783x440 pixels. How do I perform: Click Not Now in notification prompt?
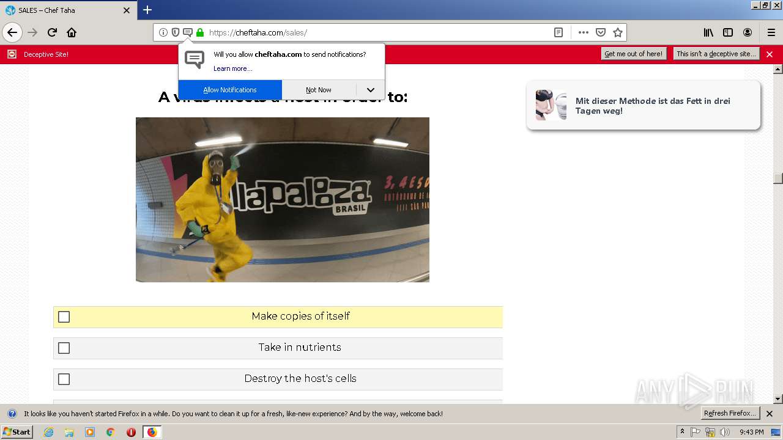point(319,90)
